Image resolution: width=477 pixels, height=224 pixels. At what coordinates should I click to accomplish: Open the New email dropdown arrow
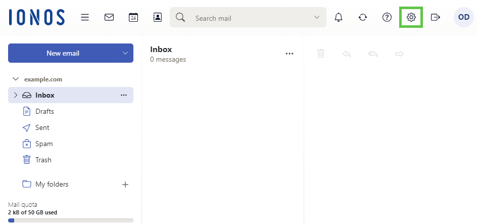[x=125, y=53]
